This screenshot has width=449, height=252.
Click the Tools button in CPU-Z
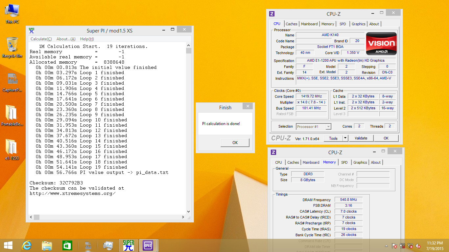[x=333, y=138]
